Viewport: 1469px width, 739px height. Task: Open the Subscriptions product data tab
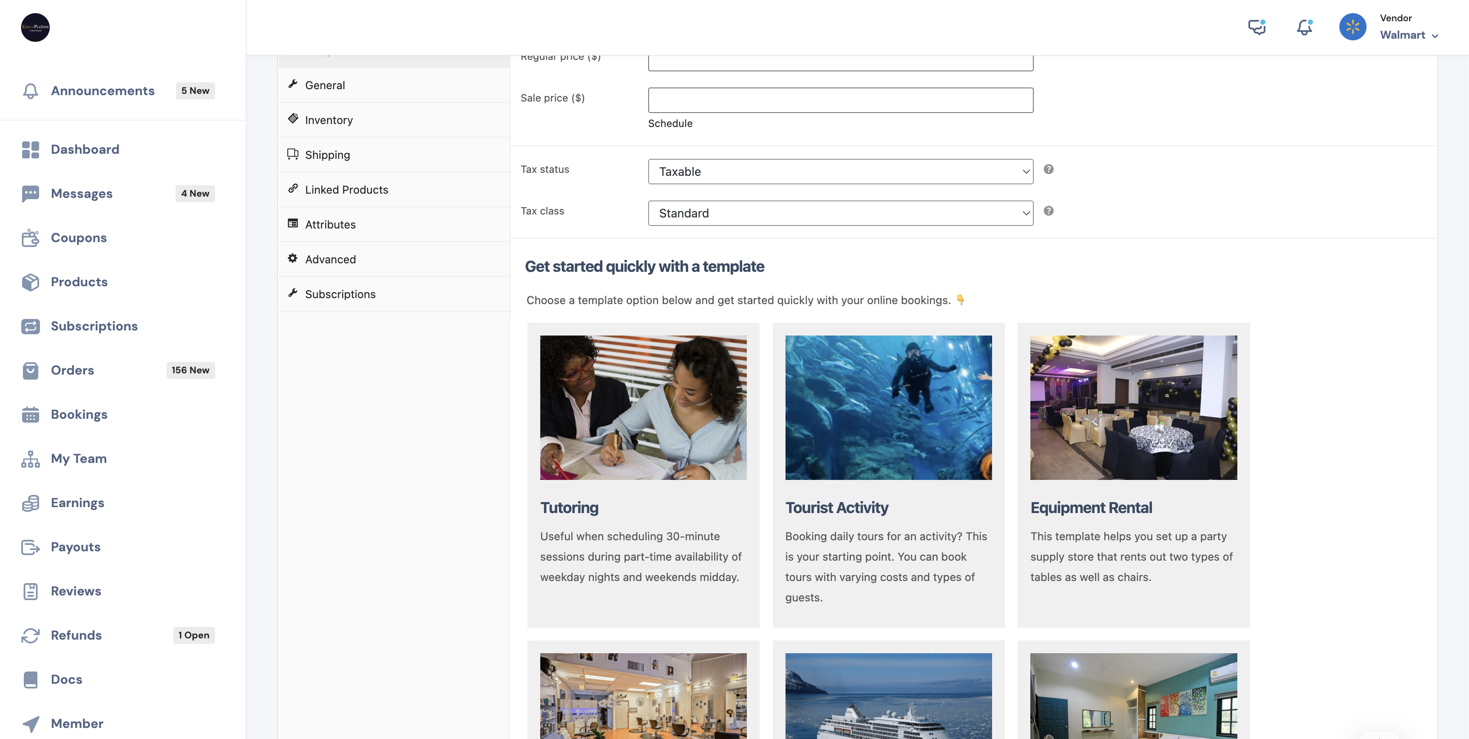point(394,294)
